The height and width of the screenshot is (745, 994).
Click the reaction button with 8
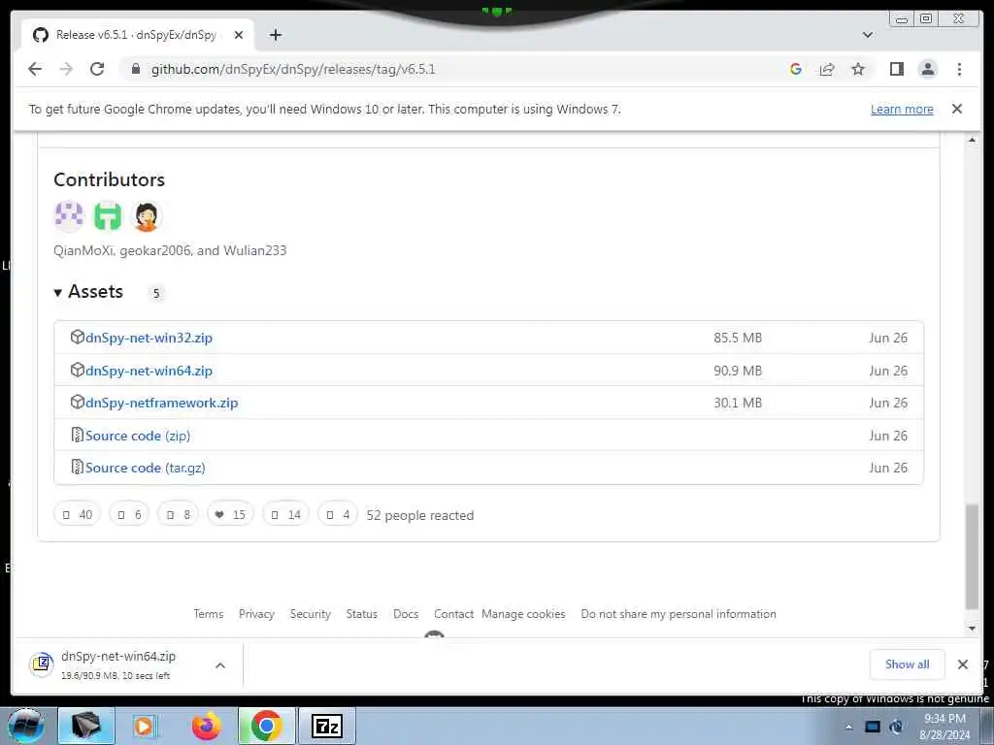coord(179,514)
